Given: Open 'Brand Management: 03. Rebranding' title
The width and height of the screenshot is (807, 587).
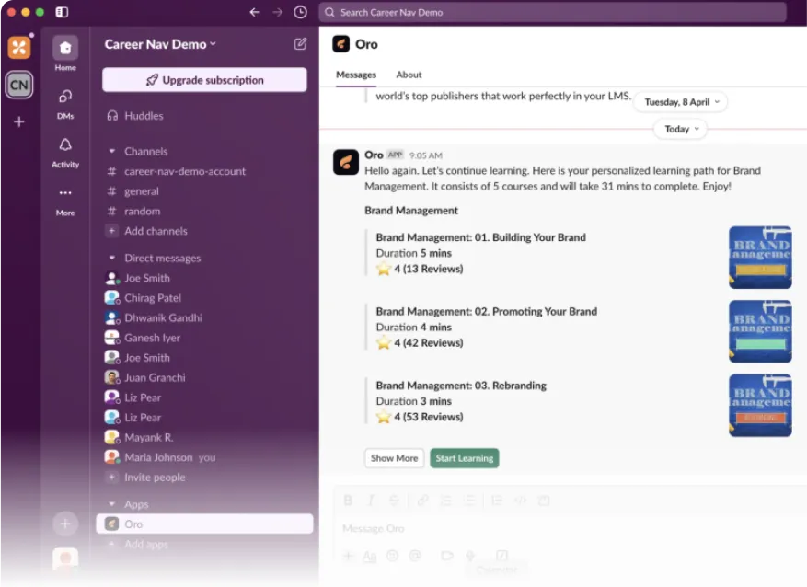Looking at the screenshot, I should click(461, 386).
